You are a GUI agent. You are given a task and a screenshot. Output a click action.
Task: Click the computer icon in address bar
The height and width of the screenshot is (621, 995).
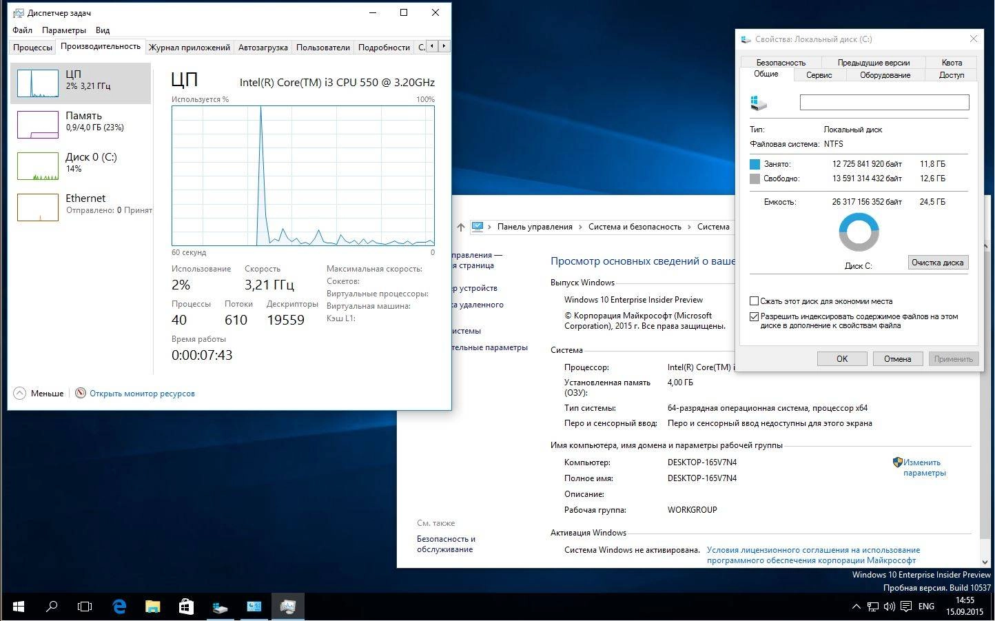coord(478,226)
